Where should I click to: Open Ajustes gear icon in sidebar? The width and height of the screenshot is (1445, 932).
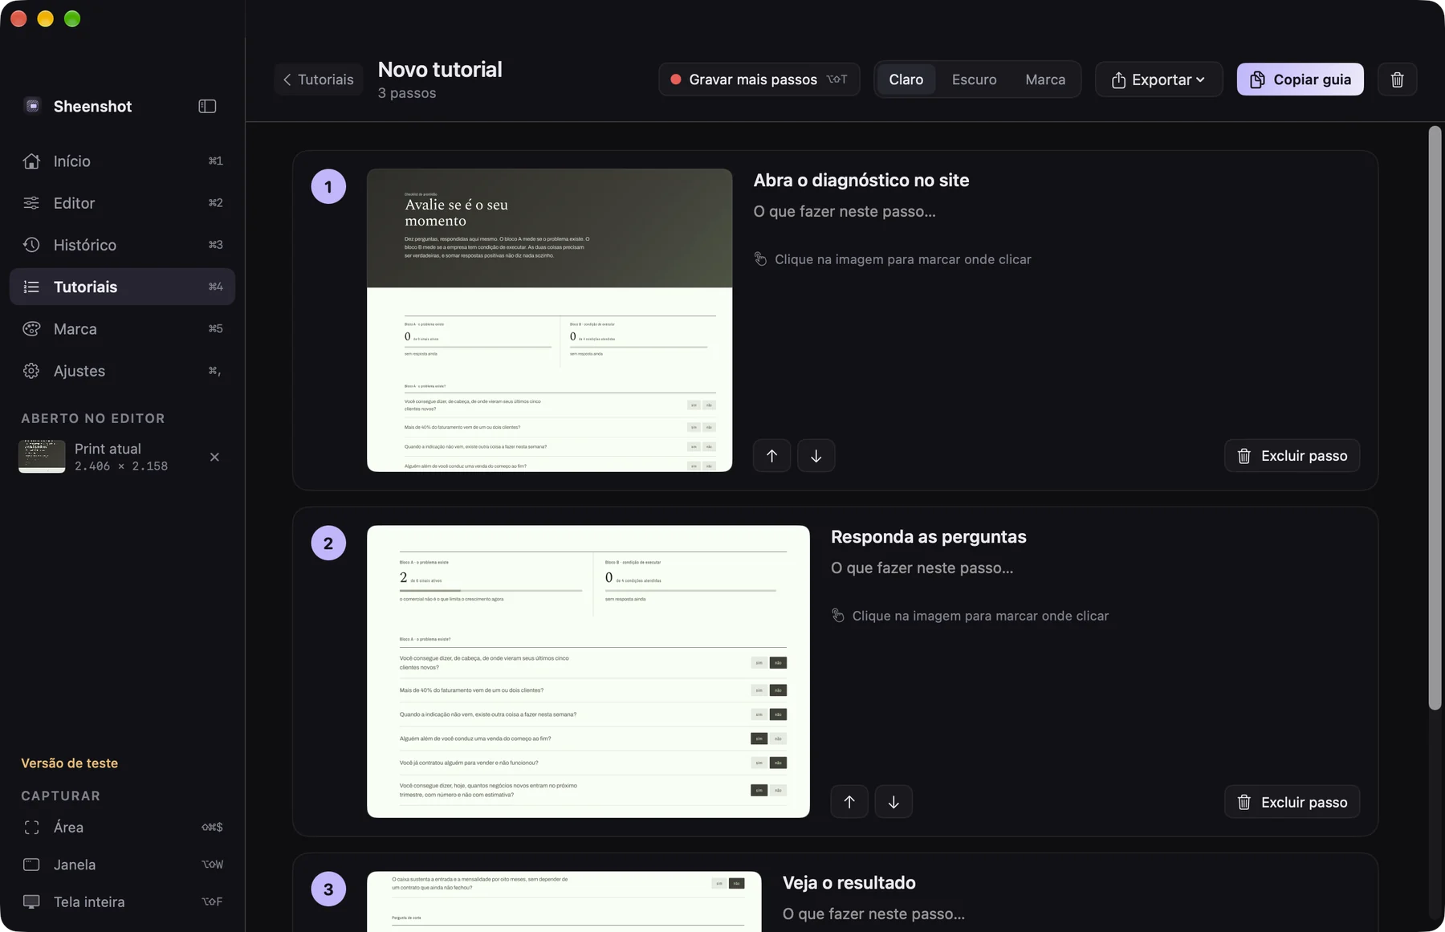pos(31,371)
